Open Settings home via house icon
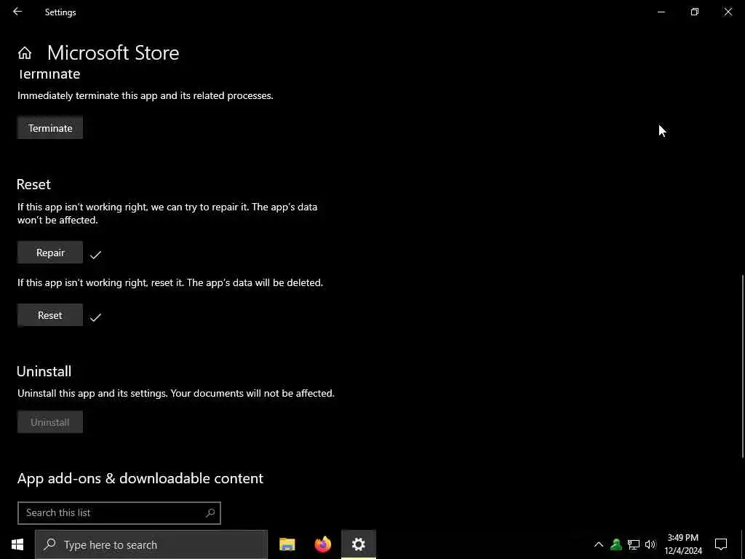 click(25, 52)
